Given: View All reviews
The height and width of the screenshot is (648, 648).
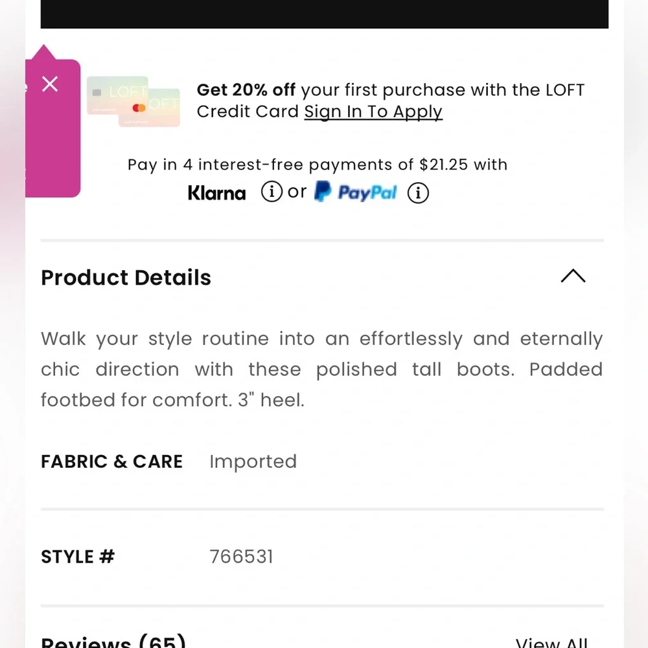Looking at the screenshot, I should (552, 643).
